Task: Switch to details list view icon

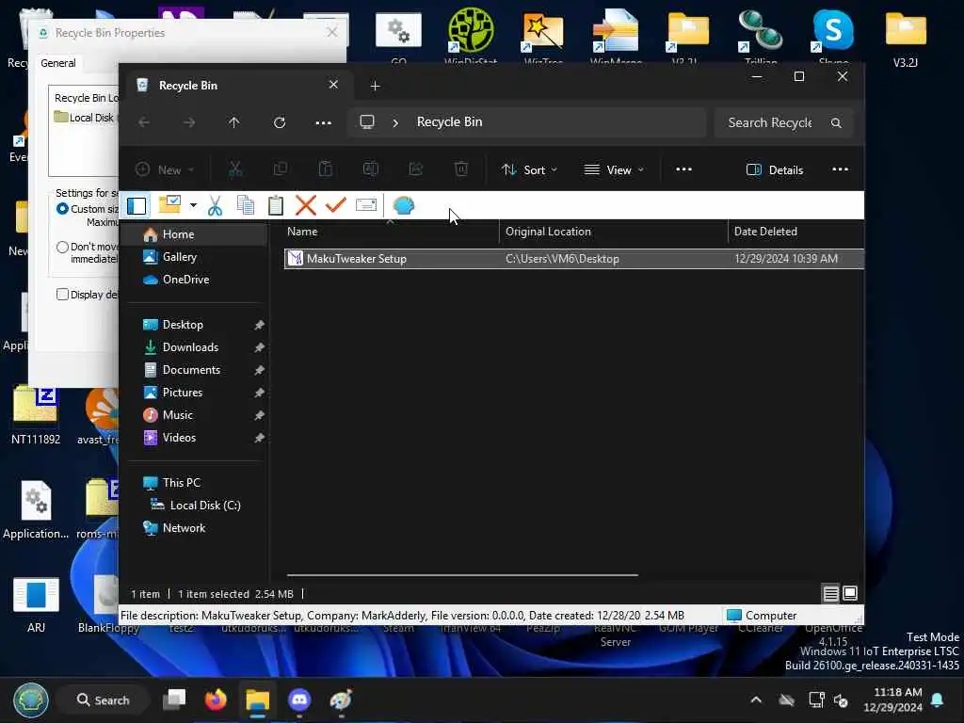Action: pos(830,593)
